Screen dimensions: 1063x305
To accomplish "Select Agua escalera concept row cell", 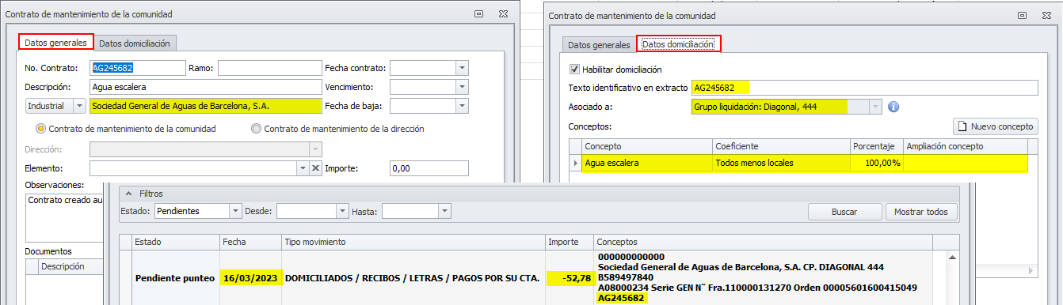I will (x=646, y=163).
